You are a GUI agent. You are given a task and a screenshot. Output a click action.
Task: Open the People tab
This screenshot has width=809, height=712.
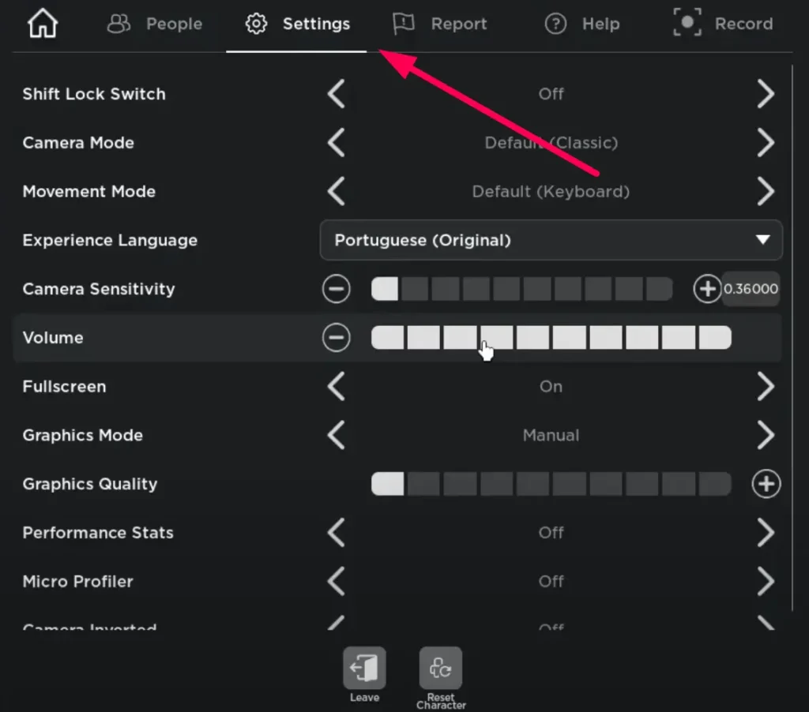(155, 24)
